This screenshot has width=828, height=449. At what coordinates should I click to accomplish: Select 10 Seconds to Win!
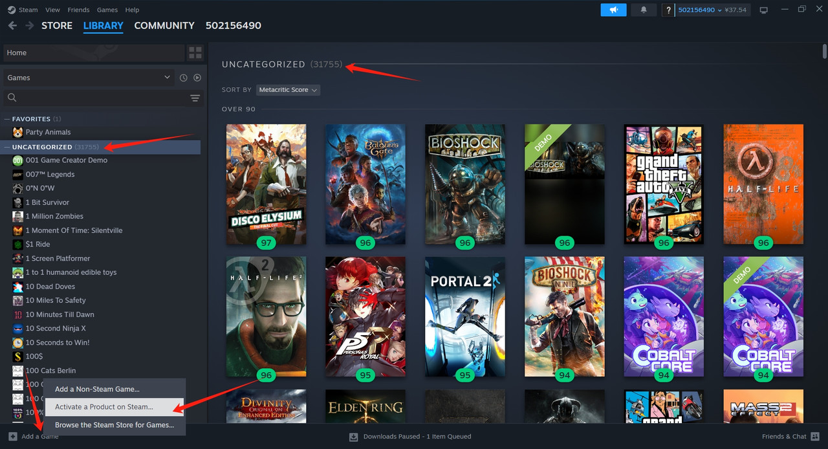(58, 343)
